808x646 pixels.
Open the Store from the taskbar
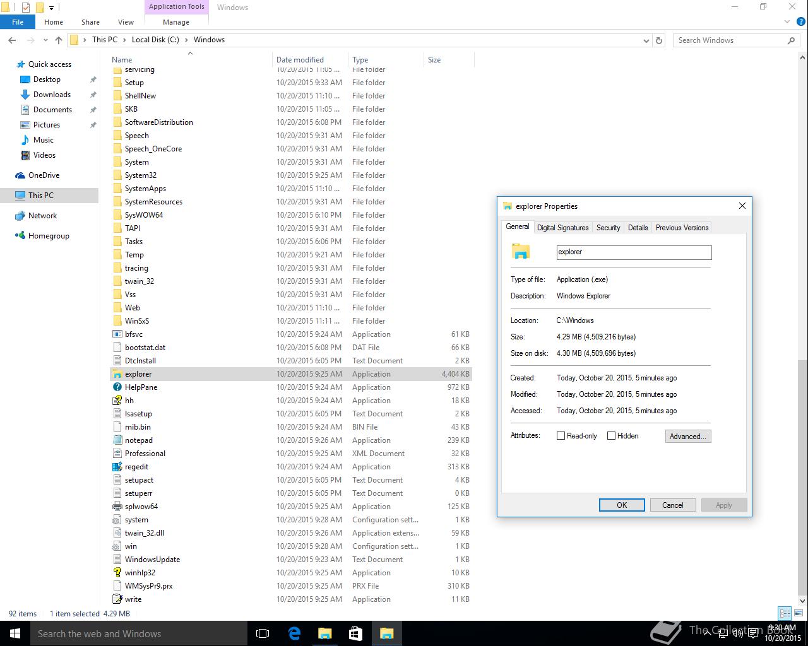click(x=355, y=633)
